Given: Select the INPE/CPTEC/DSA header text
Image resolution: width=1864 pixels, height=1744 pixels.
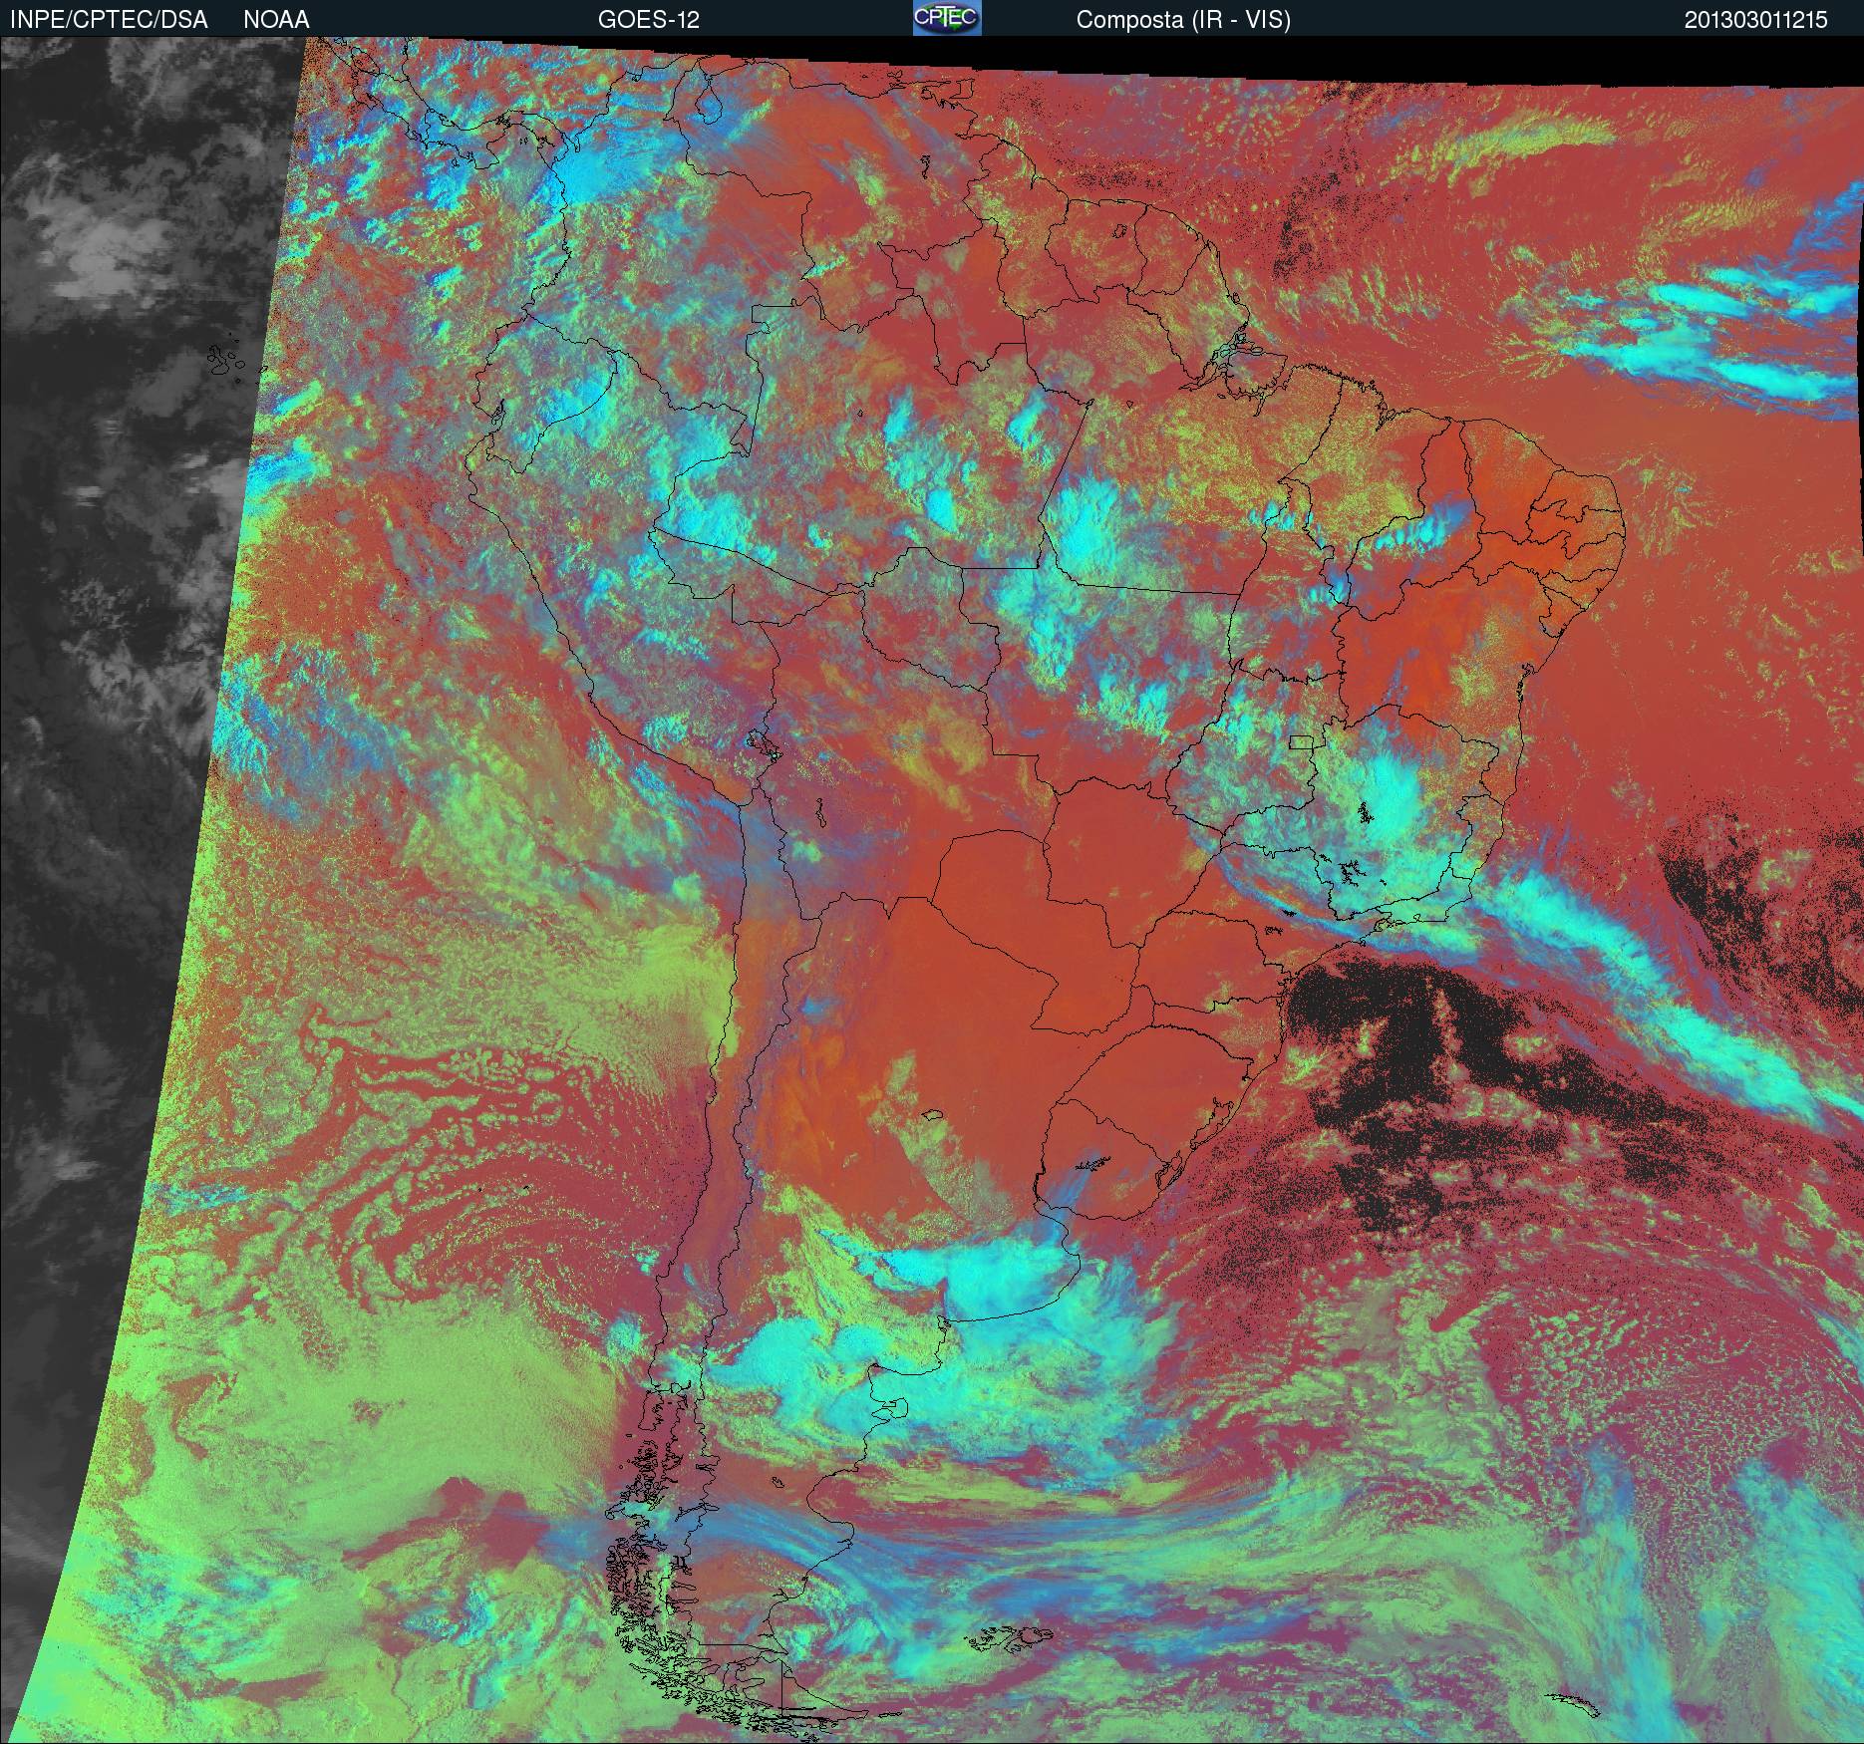Looking at the screenshot, I should [x=109, y=20].
